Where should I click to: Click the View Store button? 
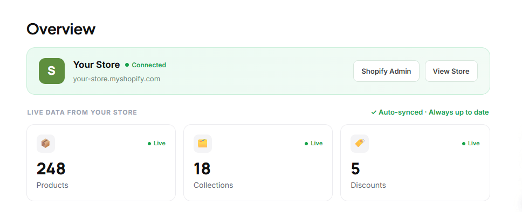451,71
